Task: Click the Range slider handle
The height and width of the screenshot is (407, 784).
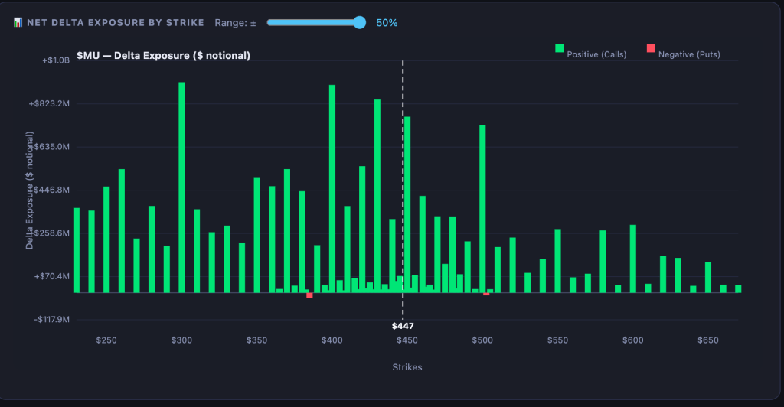Action: coord(360,23)
